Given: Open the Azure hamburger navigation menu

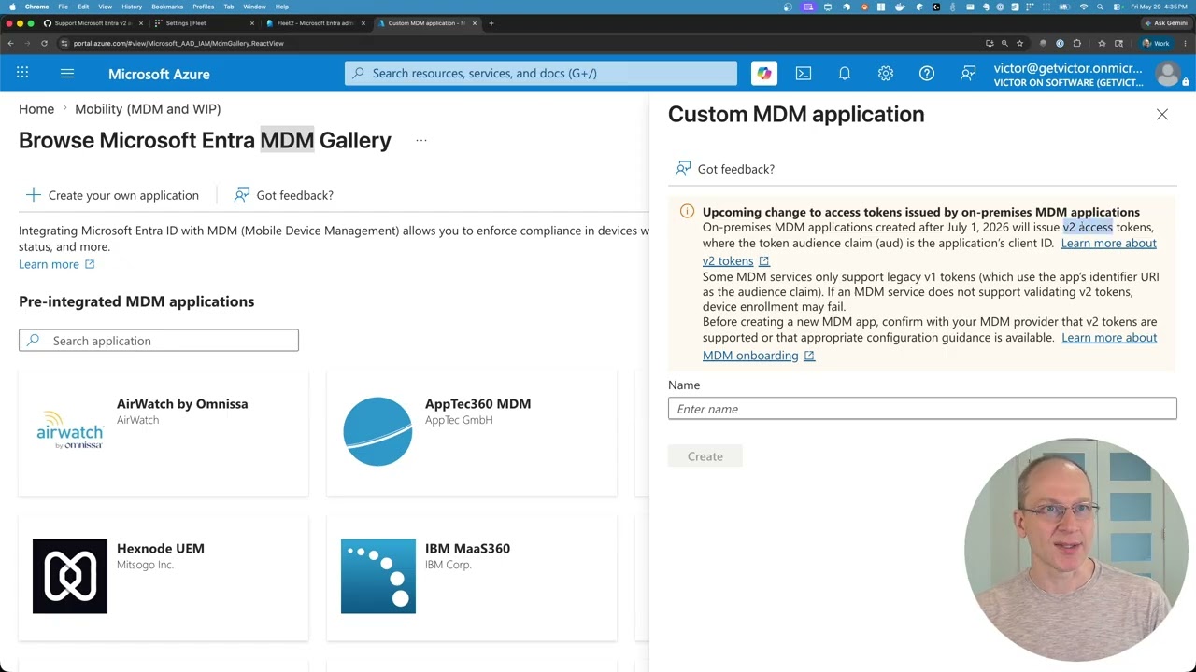Looking at the screenshot, I should [x=67, y=73].
